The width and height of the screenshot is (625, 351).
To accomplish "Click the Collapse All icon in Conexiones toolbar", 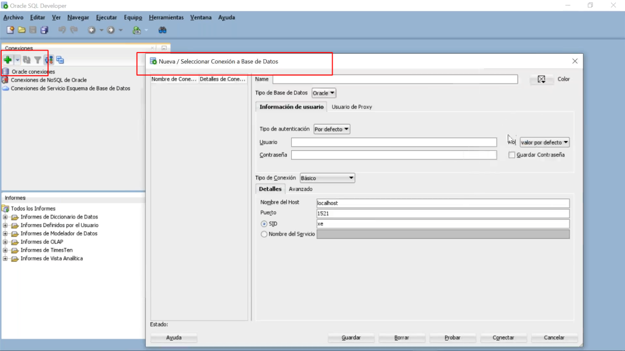I will click(60, 60).
